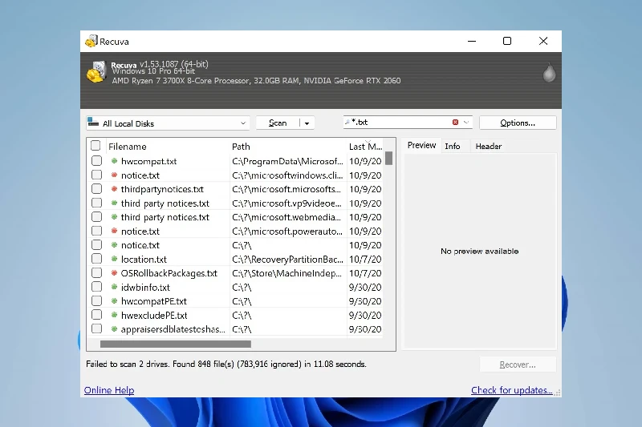The height and width of the screenshot is (427, 642).
Task: Click the C:\?\RecoveryPartitionBac... path cell
Action: coord(287,260)
